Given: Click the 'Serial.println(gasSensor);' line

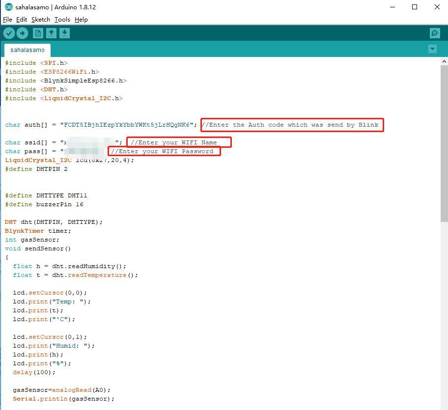Looking at the screenshot, I should [x=63, y=399].
